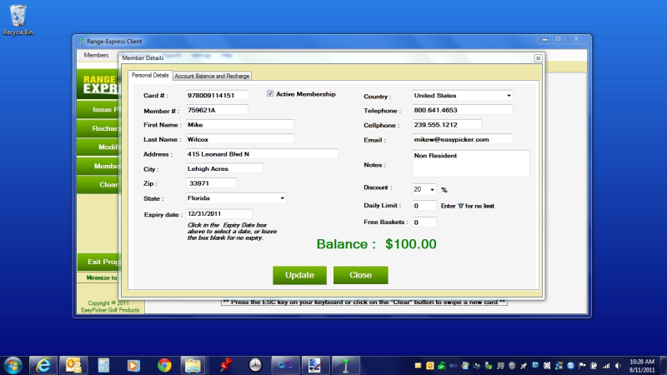Open Google Chrome from the taskbar
Viewport: 667px width, 375px height.
click(164, 365)
